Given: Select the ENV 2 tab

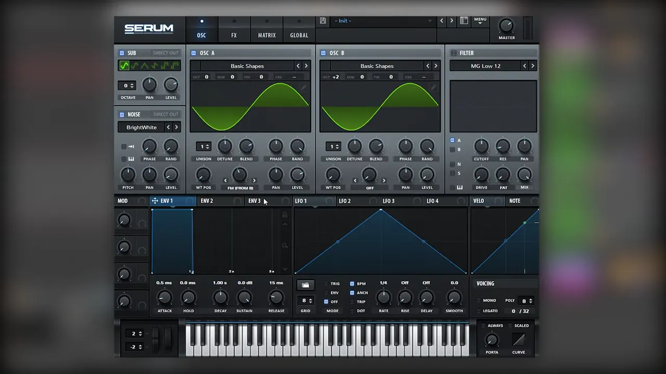Looking at the screenshot, I should click(x=207, y=201).
